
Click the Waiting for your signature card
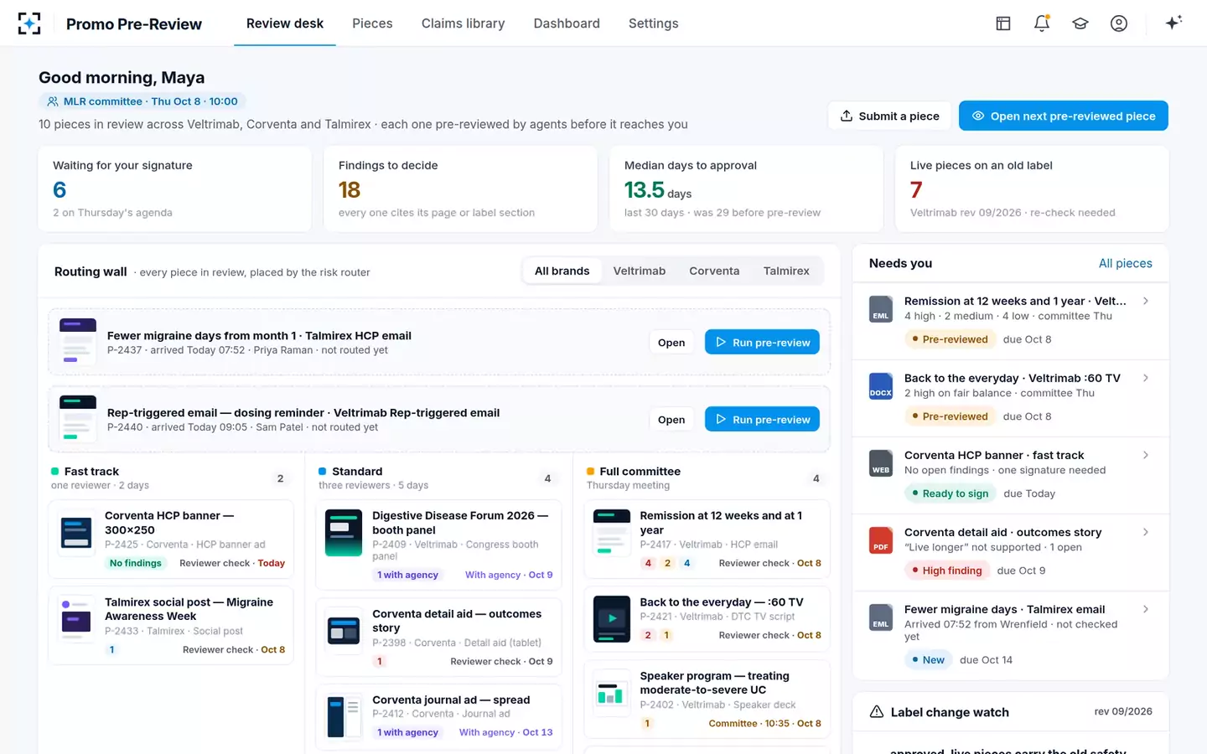click(175, 189)
